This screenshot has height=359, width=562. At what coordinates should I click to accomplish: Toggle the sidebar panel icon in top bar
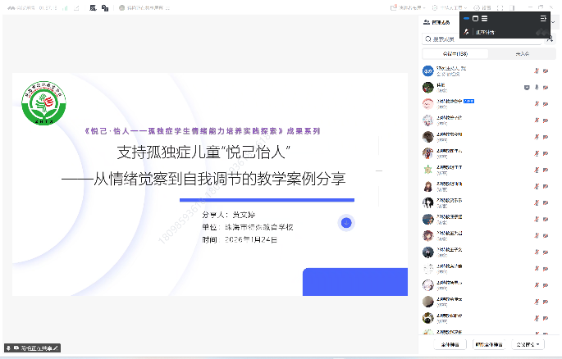click(x=512, y=7)
